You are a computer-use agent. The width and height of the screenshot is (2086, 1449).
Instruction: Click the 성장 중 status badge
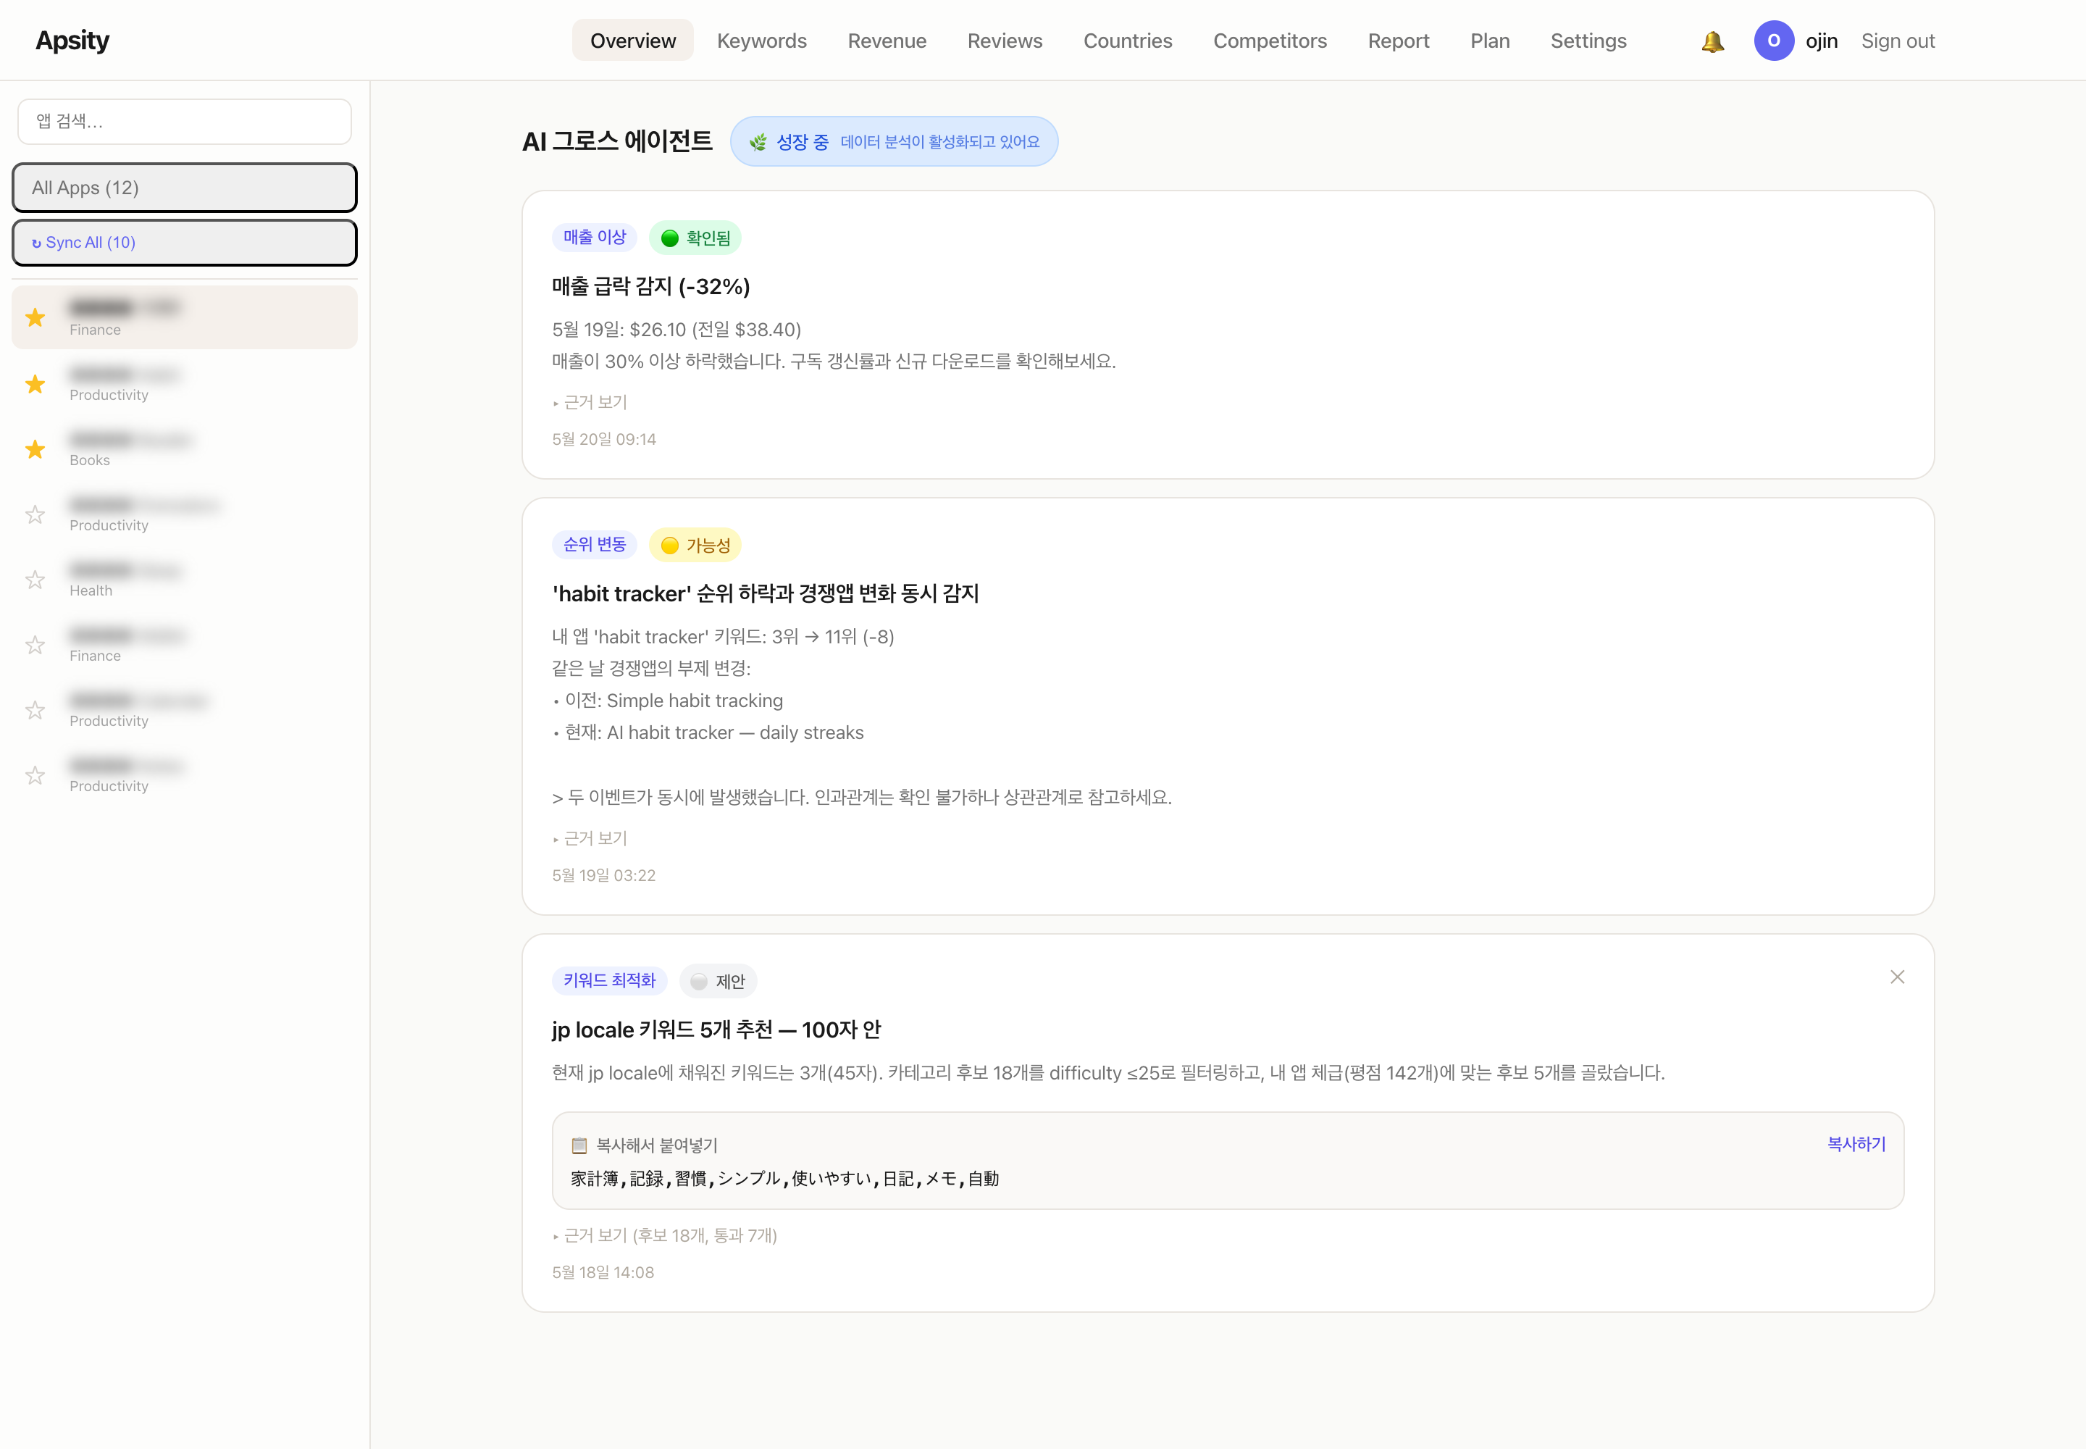click(893, 141)
